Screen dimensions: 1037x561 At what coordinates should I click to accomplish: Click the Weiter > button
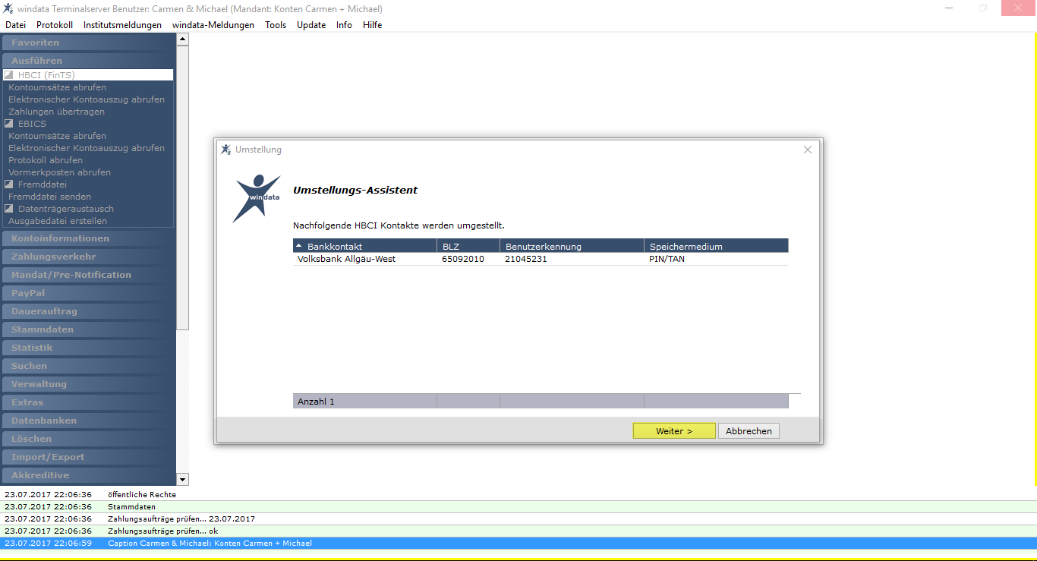[674, 431]
